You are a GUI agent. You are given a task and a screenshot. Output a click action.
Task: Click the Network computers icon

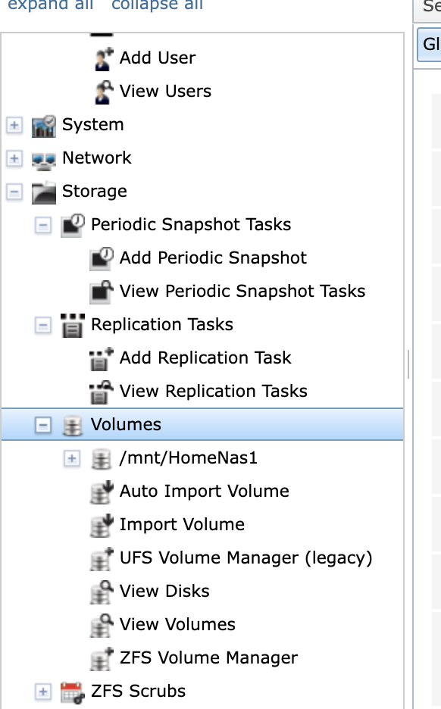click(x=43, y=161)
